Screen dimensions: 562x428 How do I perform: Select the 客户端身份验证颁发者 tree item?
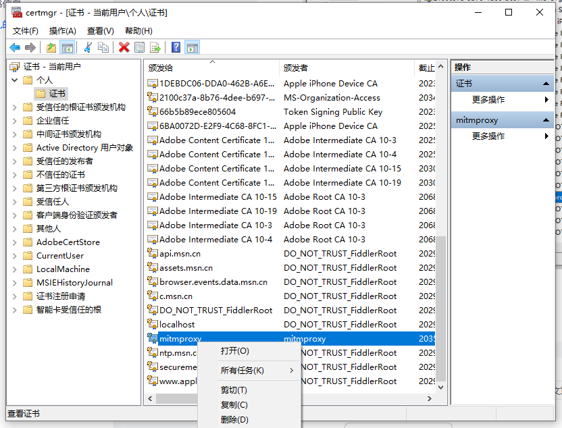77,215
